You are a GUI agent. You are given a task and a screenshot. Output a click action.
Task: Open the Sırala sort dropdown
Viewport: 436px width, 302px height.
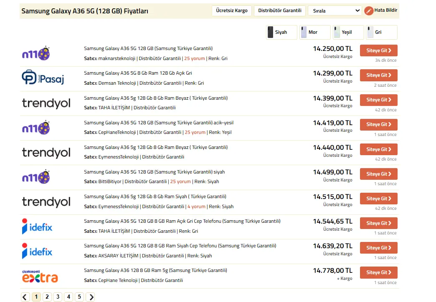(335, 10)
